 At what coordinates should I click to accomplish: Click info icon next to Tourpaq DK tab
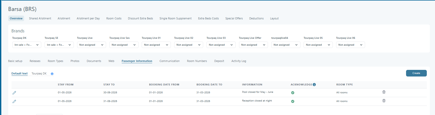(52, 74)
